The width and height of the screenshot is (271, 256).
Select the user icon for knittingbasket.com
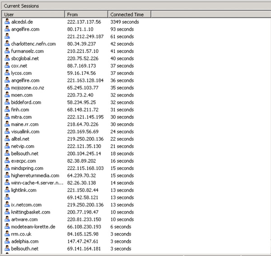pyautogui.click(x=7, y=212)
